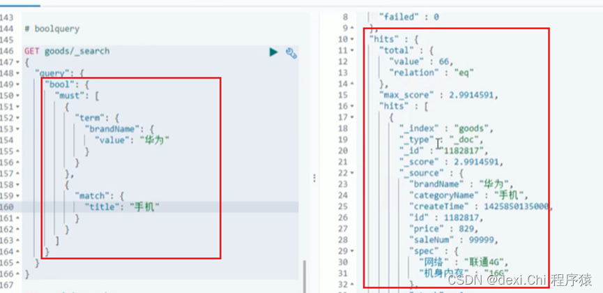Viewport: 603px width, 293px height.
Task: Fold the closing arrow at line 157
Action: 18,174
